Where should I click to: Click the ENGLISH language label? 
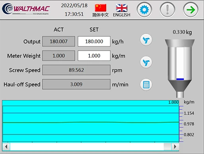pyautogui.click(x=122, y=15)
